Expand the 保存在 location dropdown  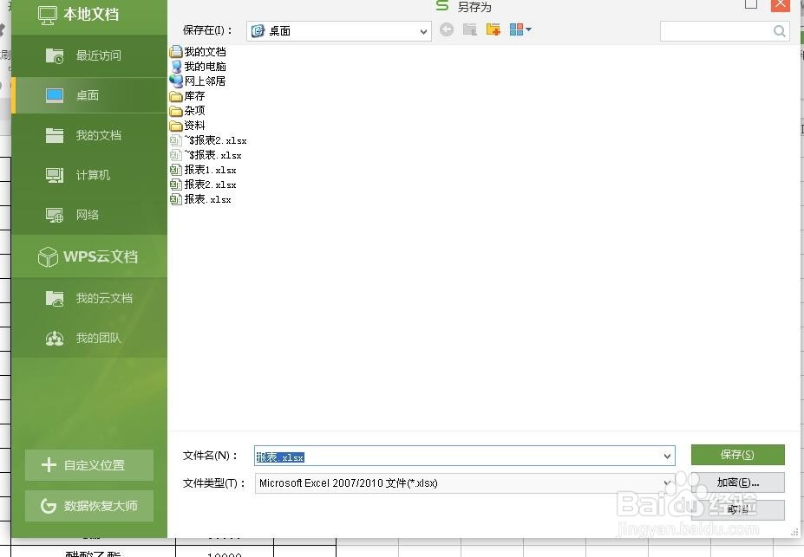[423, 31]
